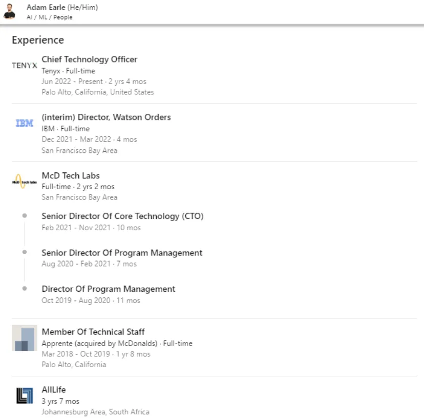Click 'Dec 2021 - Mar 2022 · 4 mos'
The image size is (424, 420).
point(89,139)
